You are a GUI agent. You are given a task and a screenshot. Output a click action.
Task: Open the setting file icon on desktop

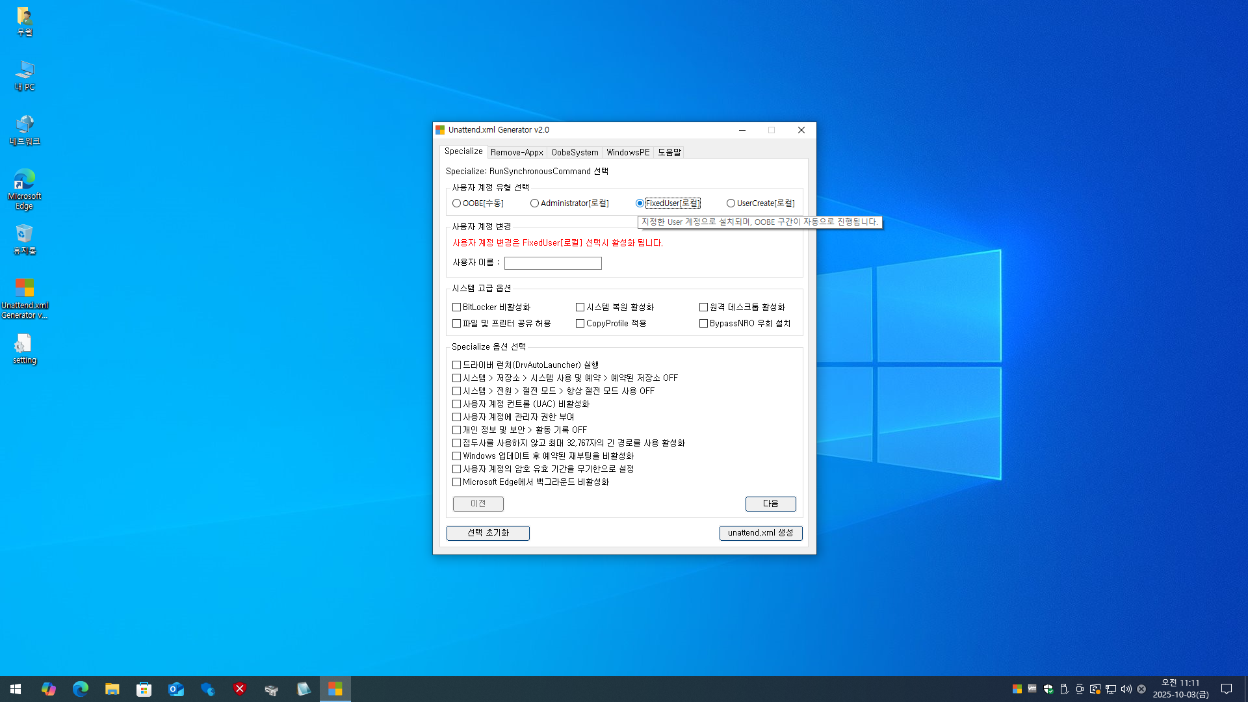point(24,348)
